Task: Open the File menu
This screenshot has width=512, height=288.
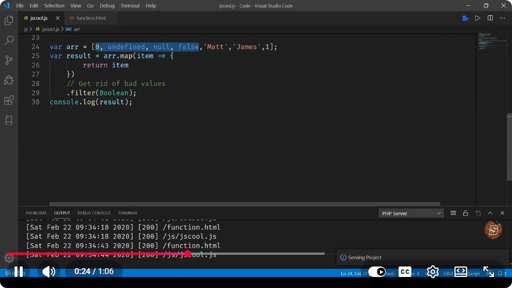Action: pyautogui.click(x=20, y=6)
